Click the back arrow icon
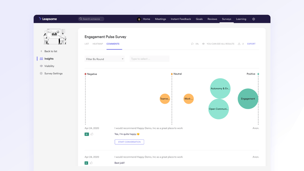This screenshot has height=171, width=304. pyautogui.click(x=41, y=51)
